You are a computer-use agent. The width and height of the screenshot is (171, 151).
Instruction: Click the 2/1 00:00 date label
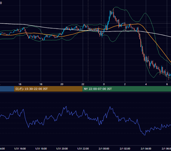(104, 148)
